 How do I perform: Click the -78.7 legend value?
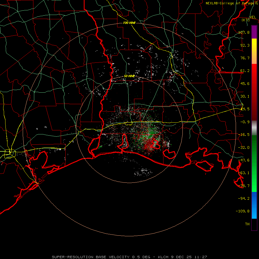[x=244, y=186]
